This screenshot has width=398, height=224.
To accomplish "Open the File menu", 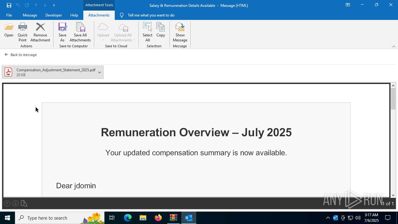I will click(x=9, y=15).
